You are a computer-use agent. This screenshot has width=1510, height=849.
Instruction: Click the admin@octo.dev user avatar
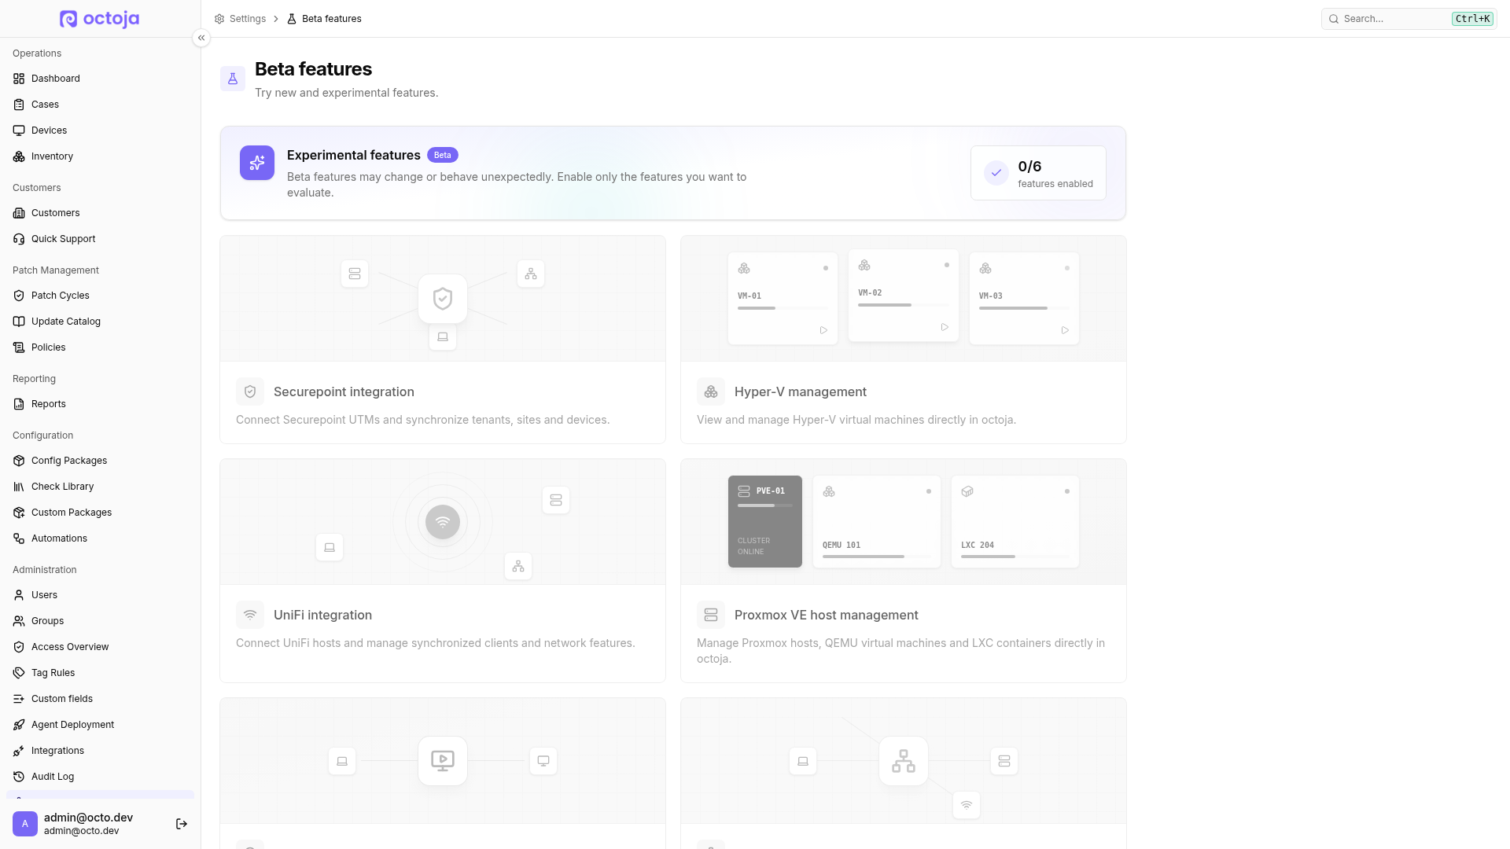pyautogui.click(x=25, y=824)
